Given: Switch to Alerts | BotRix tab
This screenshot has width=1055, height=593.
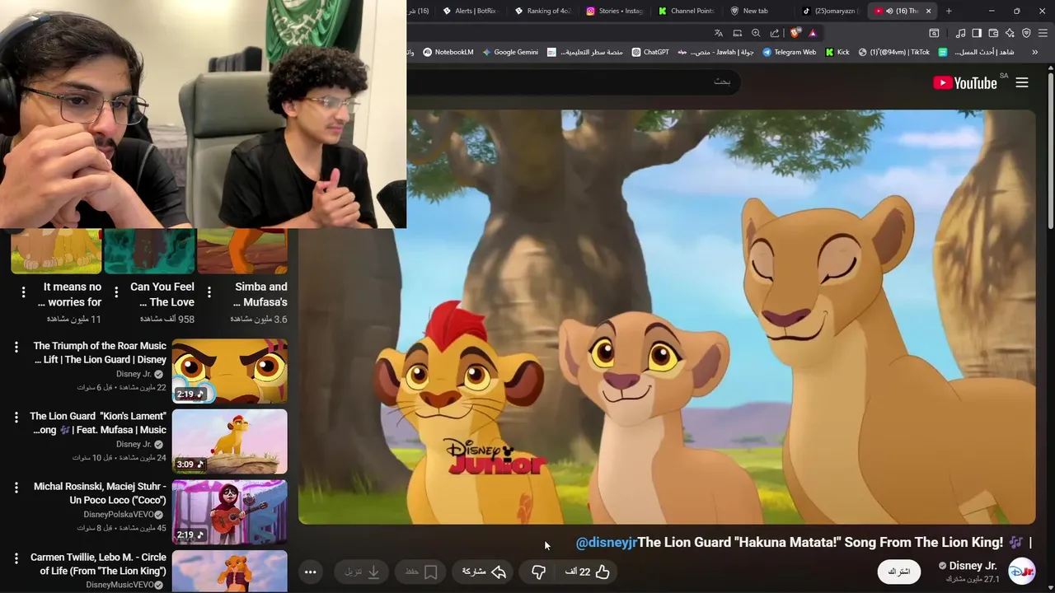Looking at the screenshot, I should pos(470,11).
